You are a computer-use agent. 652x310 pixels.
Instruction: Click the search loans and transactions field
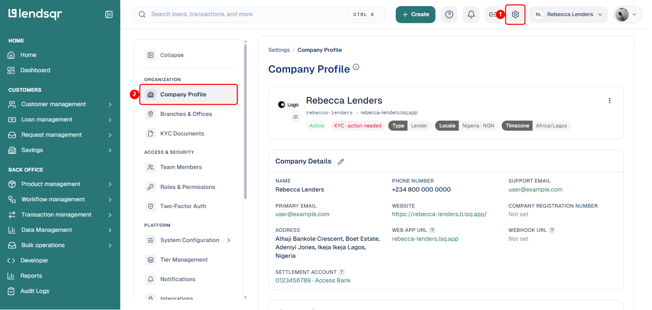259,14
